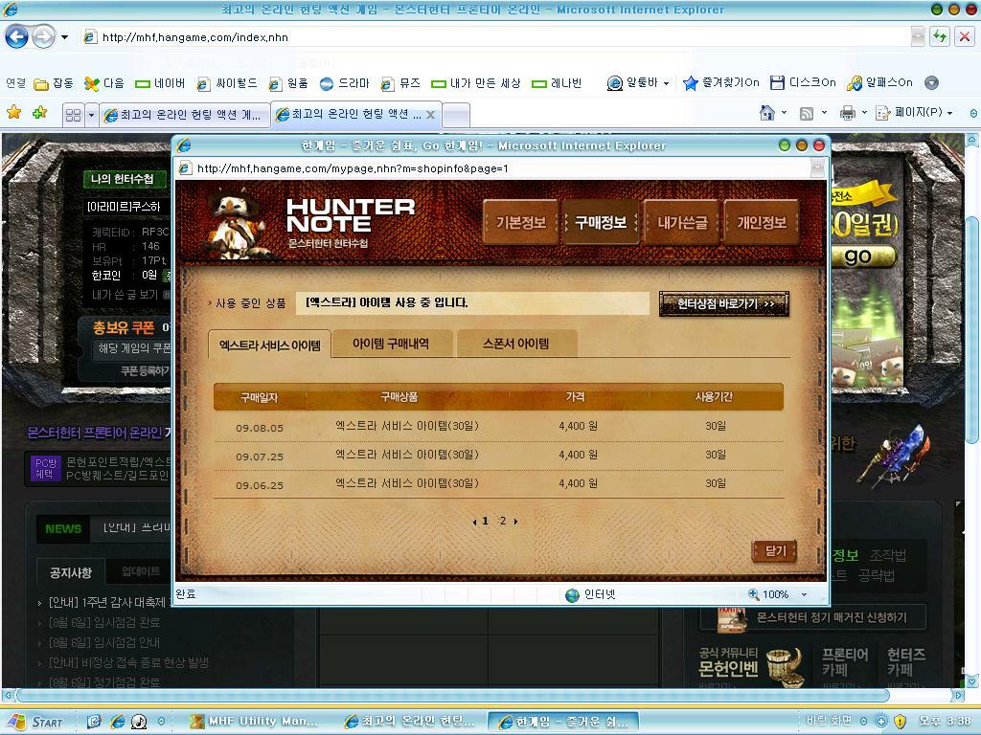The width and height of the screenshot is (981, 735).
Task: Click the Refresh icon beside address bar
Action: (939, 37)
